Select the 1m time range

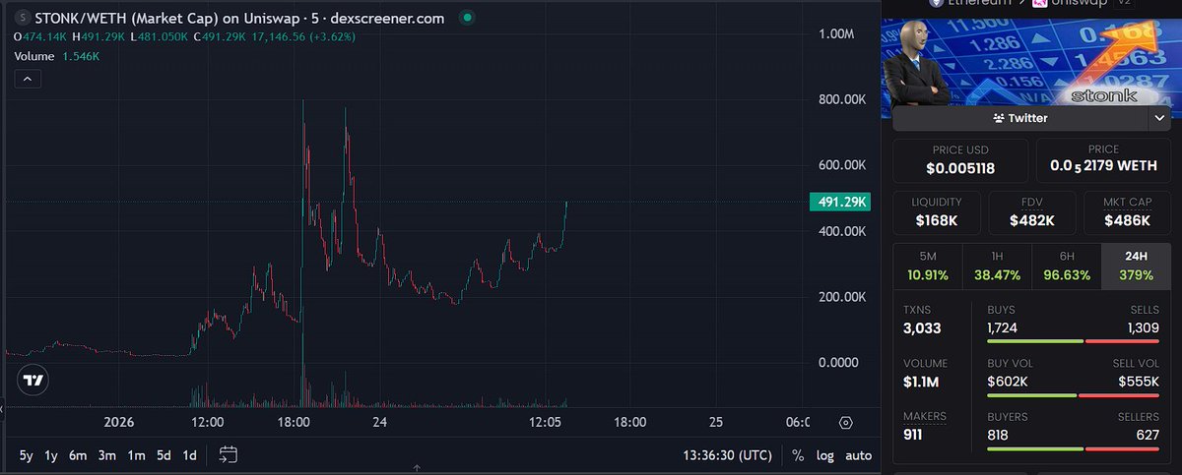(136, 455)
